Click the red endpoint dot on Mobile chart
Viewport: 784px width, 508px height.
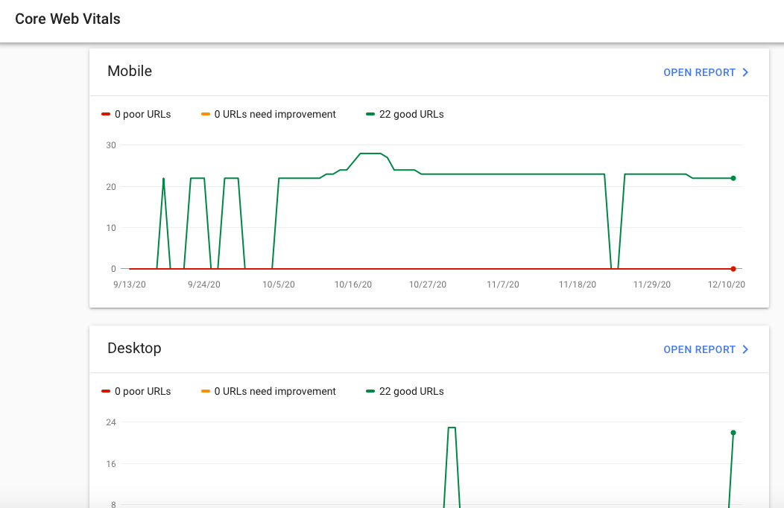click(x=733, y=269)
